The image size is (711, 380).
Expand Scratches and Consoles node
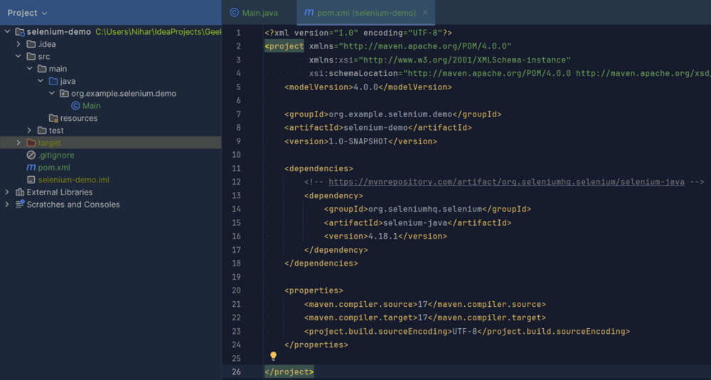[7, 205]
